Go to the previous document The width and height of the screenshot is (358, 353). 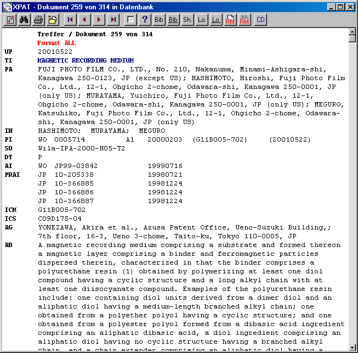pyautogui.click(x=84, y=20)
